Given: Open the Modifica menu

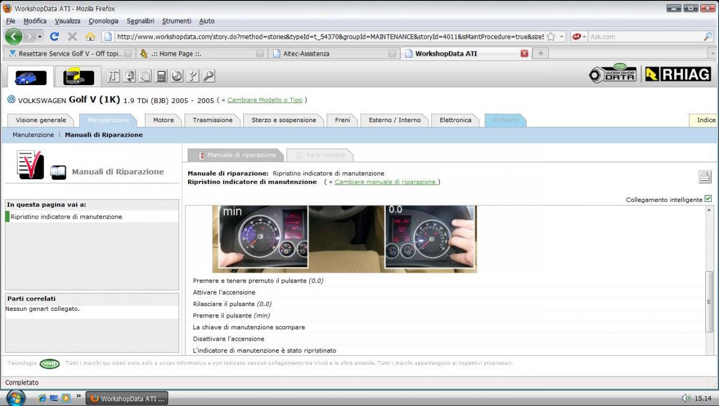Looking at the screenshot, I should (x=35, y=21).
